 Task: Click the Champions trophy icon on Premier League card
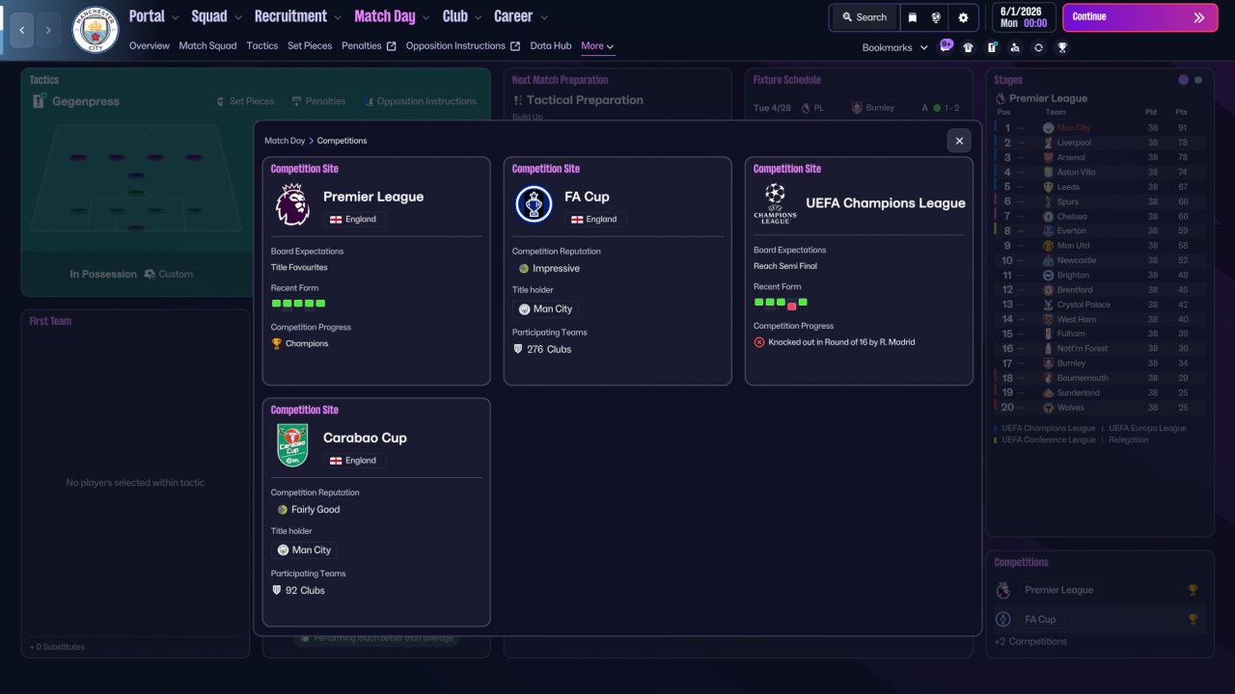tap(277, 343)
